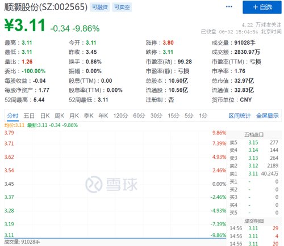
Task: Add stock via the + 自选 button
Action: click(262, 7)
